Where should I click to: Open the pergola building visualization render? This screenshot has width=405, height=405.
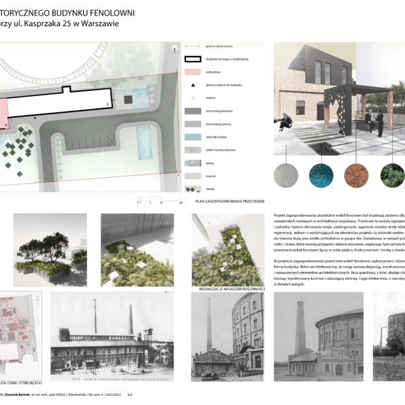[x=339, y=99]
